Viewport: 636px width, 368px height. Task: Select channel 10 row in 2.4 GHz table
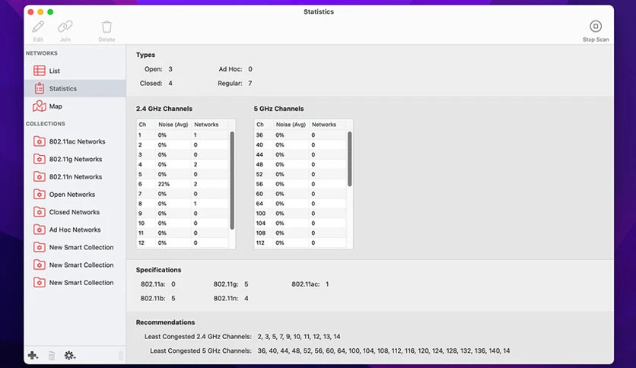tap(183, 224)
